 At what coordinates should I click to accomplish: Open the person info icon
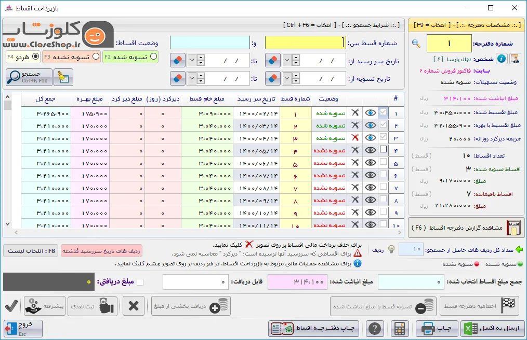tap(502, 59)
